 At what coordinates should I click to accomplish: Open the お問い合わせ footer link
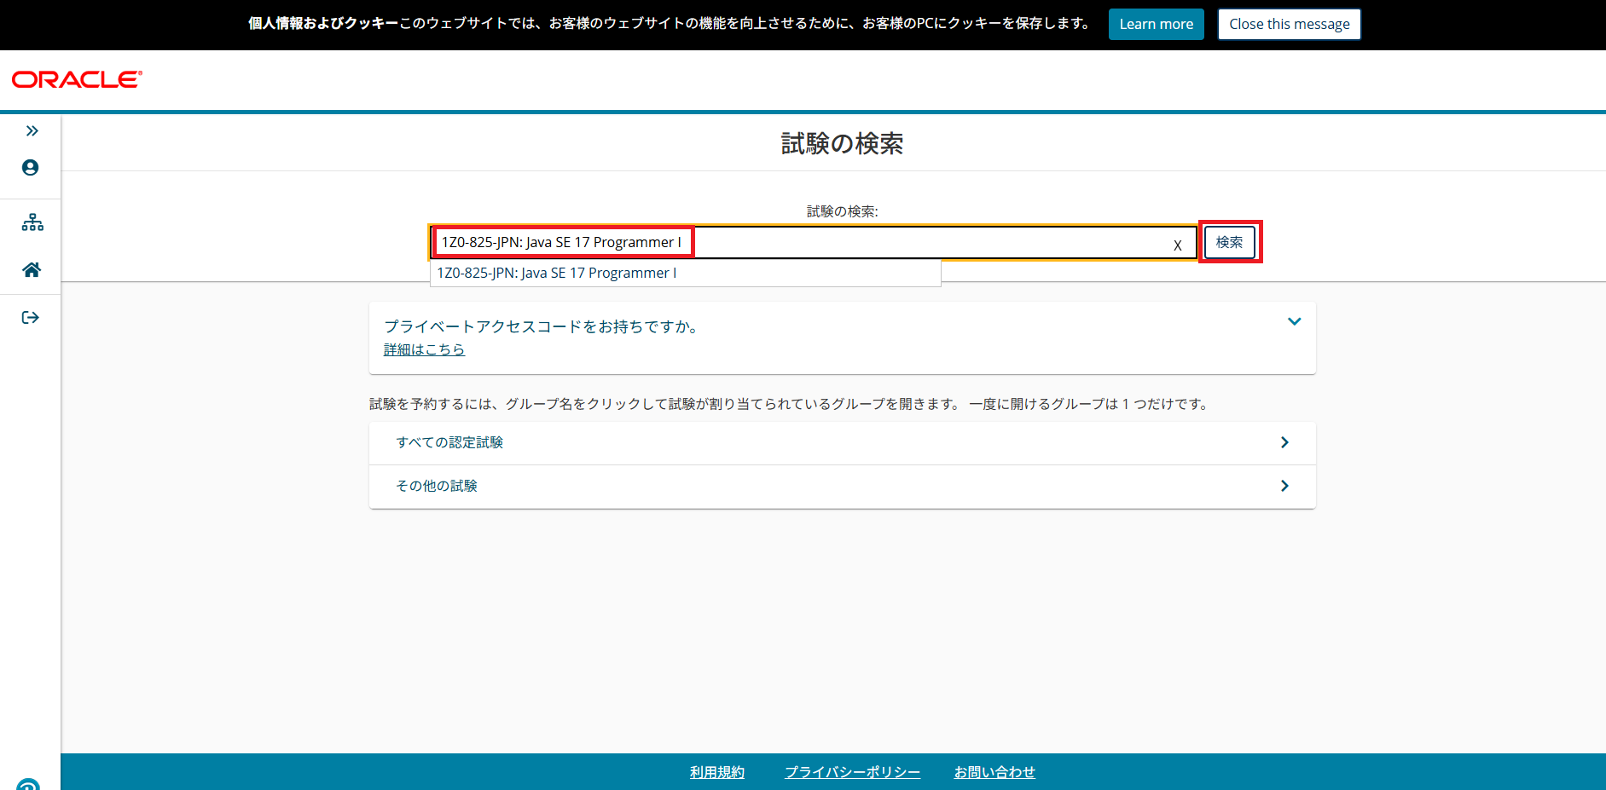[994, 772]
